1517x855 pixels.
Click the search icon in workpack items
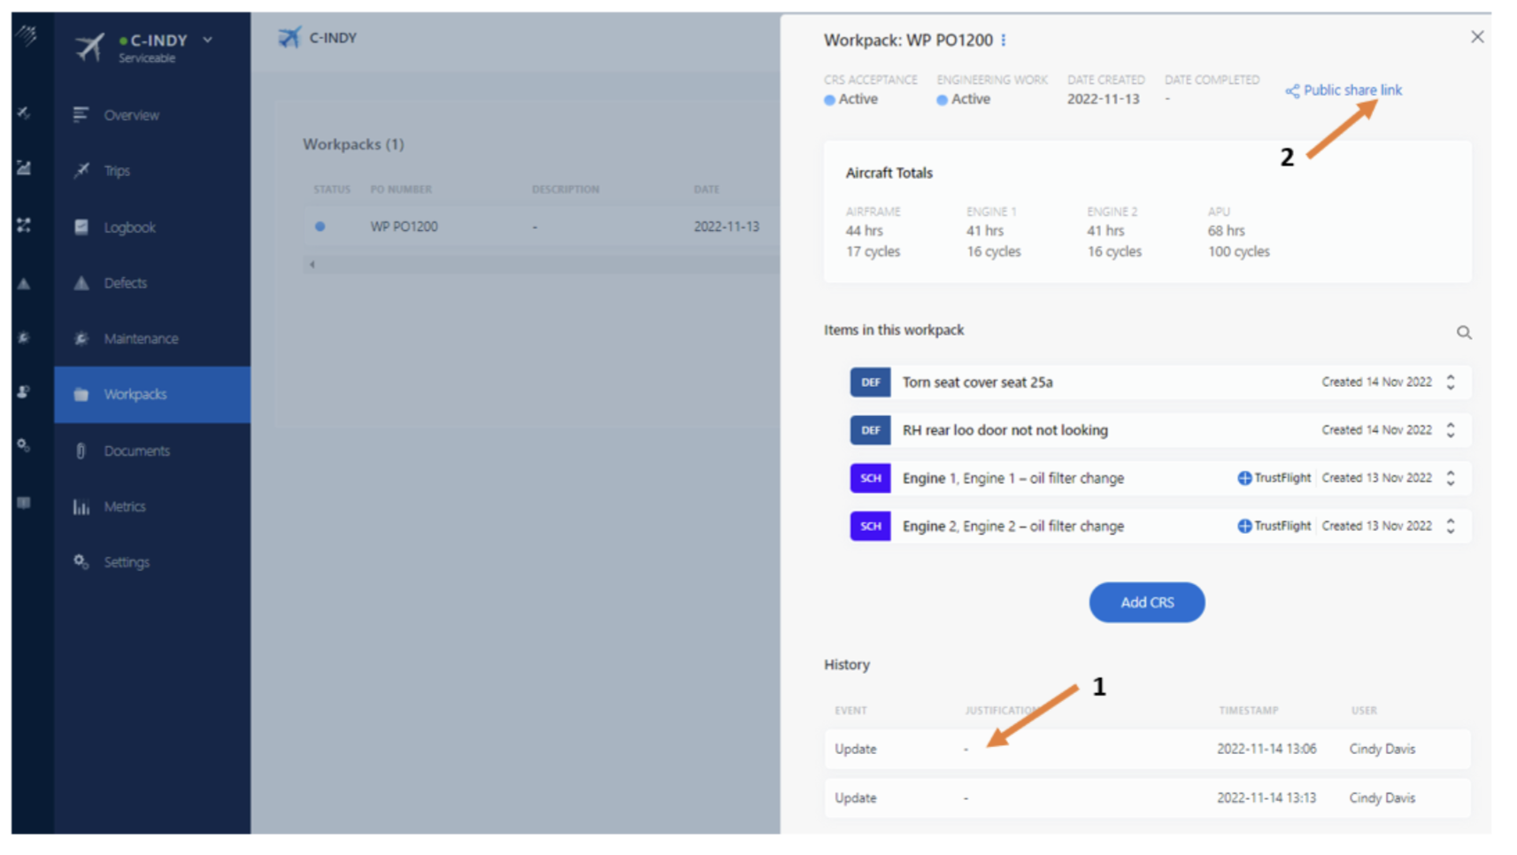click(1463, 333)
